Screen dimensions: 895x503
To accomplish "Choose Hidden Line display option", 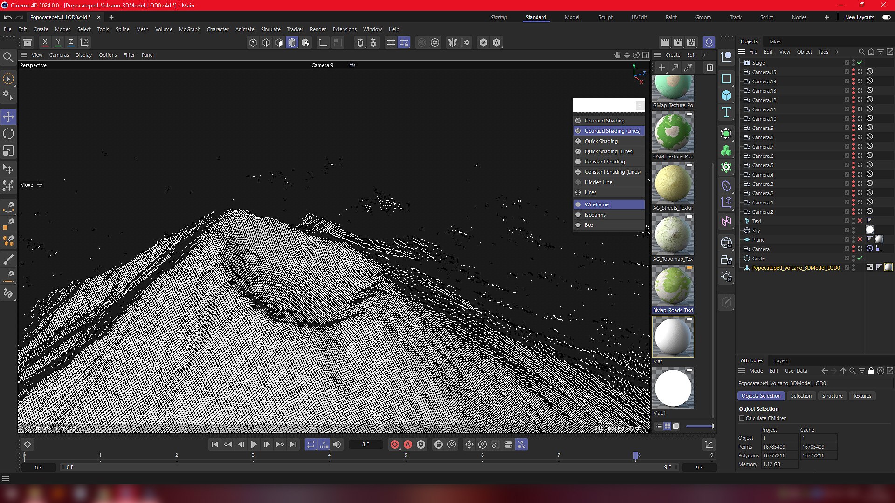I will [609, 182].
